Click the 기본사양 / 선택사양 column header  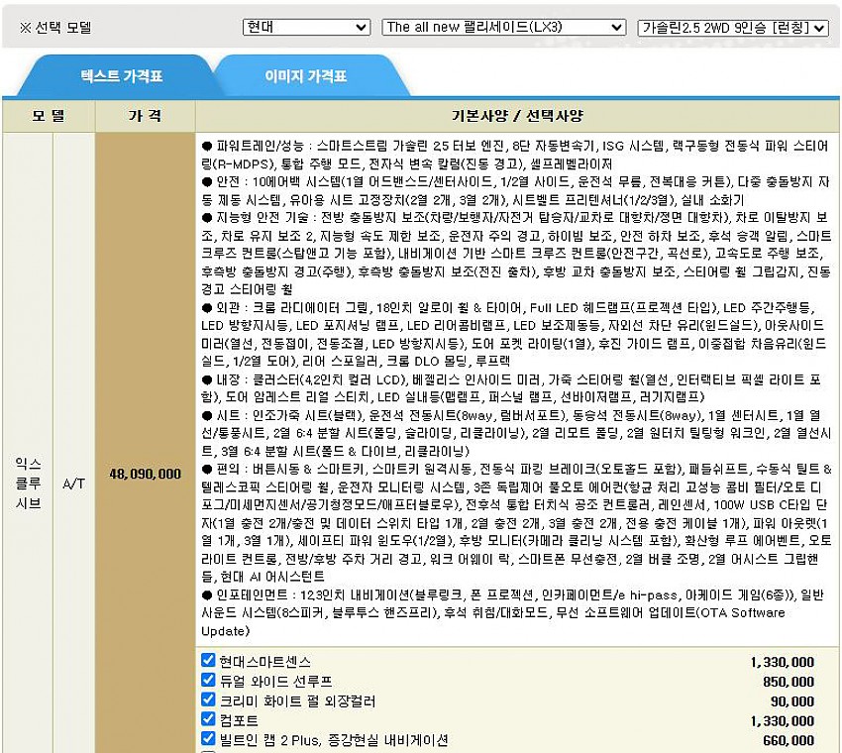(516, 115)
